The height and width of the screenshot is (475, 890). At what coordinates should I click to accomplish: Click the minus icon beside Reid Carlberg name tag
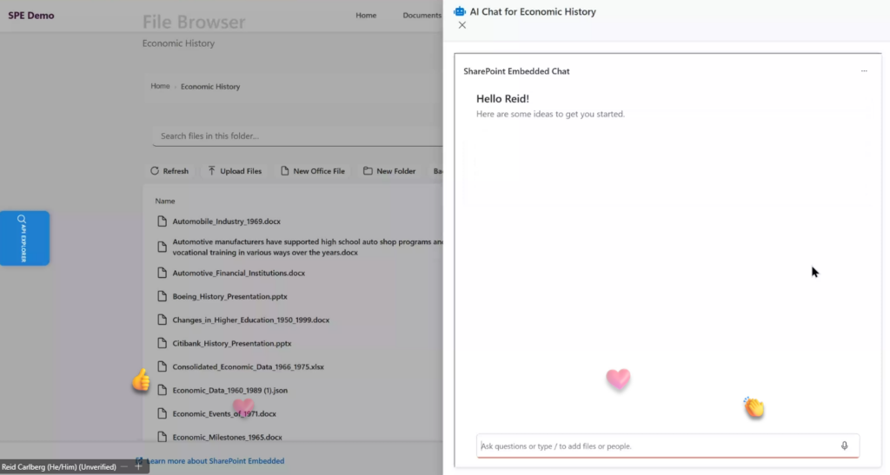click(124, 466)
